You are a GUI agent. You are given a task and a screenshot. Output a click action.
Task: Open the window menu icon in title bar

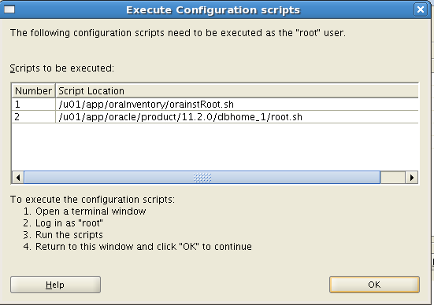(x=9, y=9)
